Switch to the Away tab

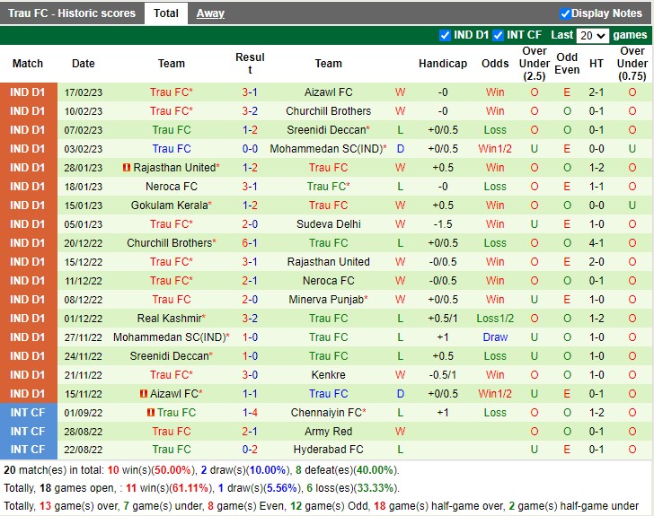click(x=210, y=13)
